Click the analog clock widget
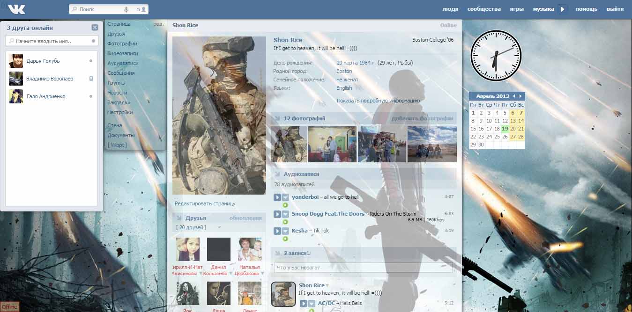 (496, 56)
